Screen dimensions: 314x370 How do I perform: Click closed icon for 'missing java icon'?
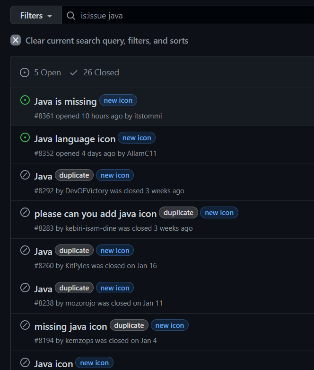pos(25,325)
